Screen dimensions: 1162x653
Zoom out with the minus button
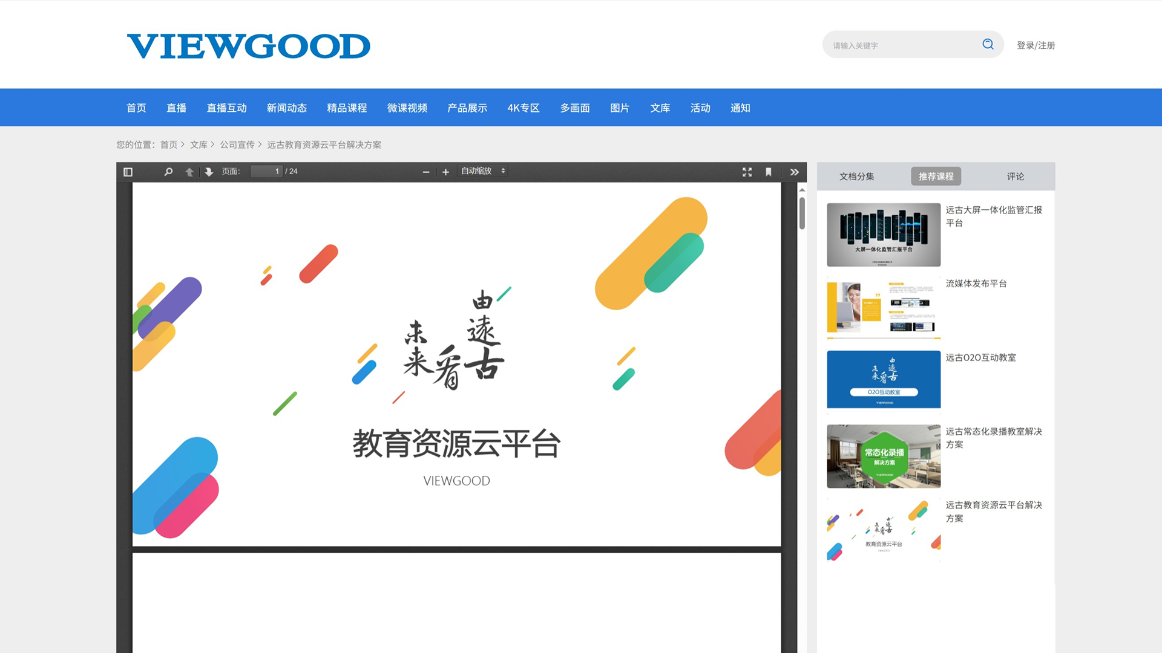(x=426, y=172)
